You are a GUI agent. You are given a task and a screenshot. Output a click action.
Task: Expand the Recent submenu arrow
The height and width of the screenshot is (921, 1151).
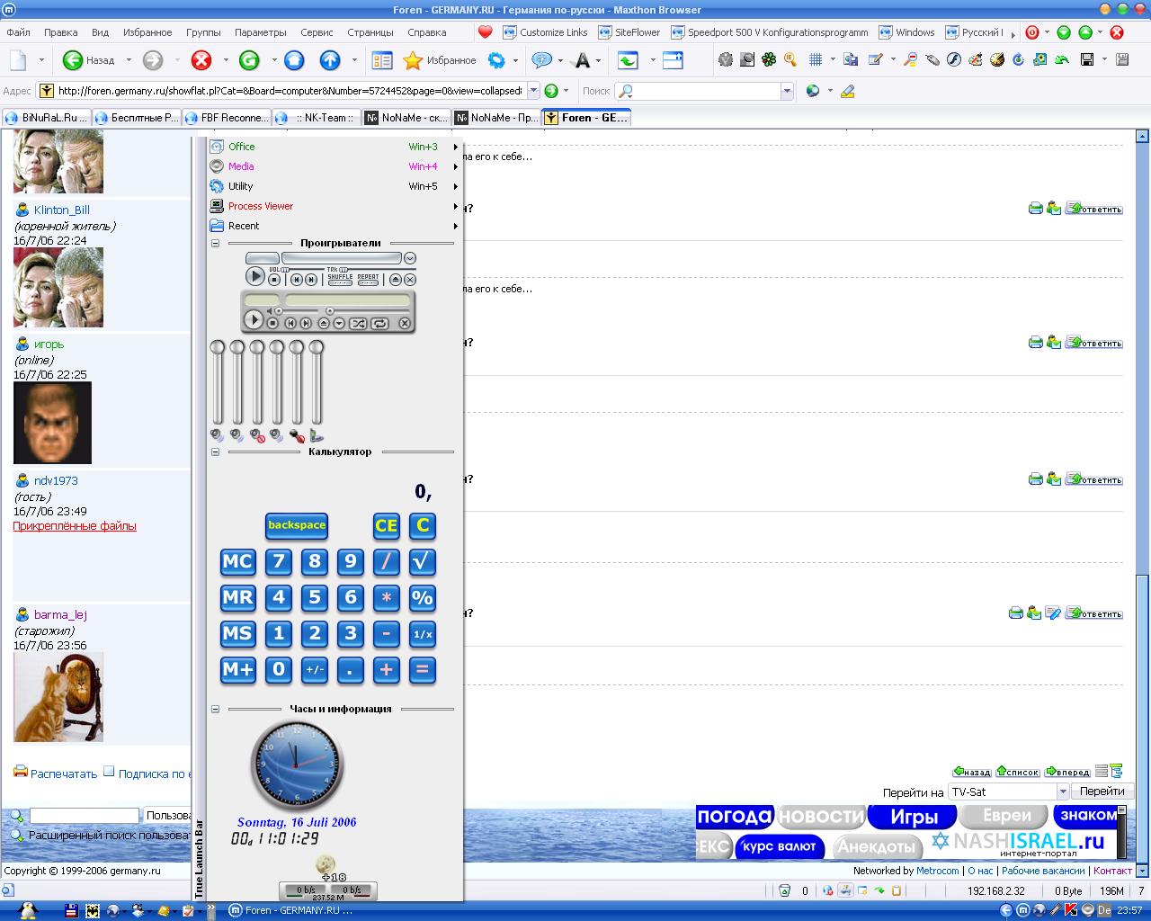pyautogui.click(x=456, y=226)
